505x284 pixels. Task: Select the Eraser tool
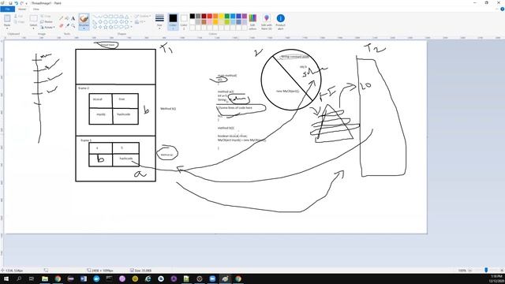click(62, 25)
